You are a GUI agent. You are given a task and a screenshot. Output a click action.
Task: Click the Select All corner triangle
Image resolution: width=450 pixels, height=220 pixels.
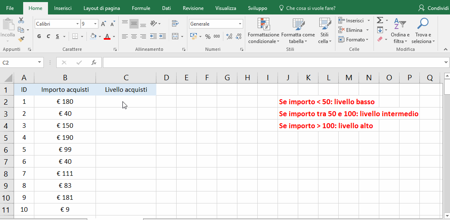pos(8,78)
